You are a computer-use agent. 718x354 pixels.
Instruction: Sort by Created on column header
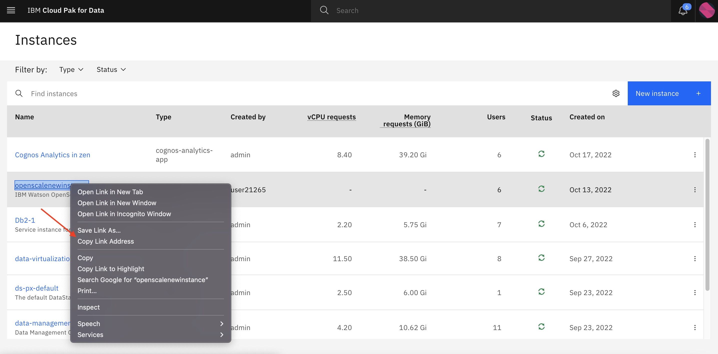[587, 117]
